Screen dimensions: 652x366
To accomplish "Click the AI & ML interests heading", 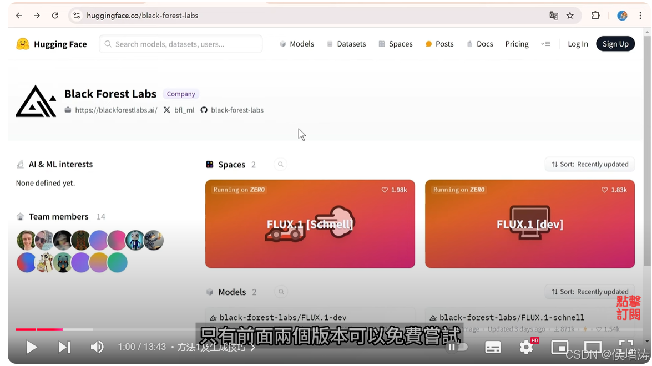I will click(x=60, y=165).
